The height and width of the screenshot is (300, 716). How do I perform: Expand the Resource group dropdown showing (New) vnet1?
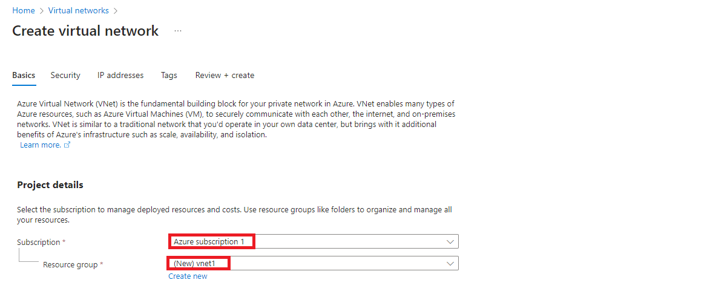[313, 264]
